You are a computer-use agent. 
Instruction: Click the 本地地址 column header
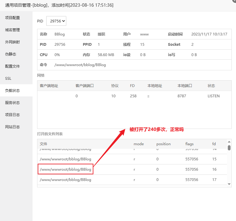[155, 86]
